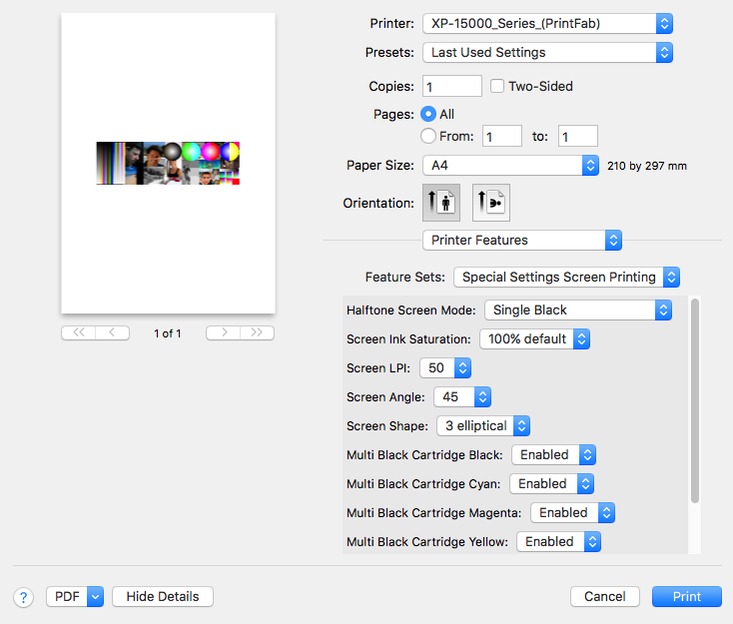Open the Printer Features panel menu

(522, 240)
